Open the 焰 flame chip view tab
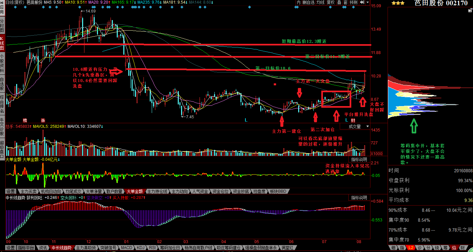The height and width of the screenshot is (252, 473). point(454,247)
